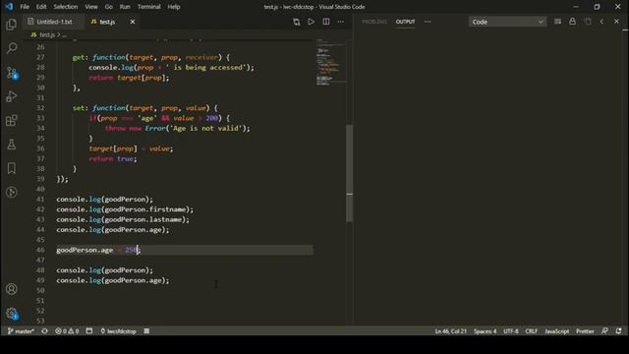Click the code minimap

(x=330, y=62)
